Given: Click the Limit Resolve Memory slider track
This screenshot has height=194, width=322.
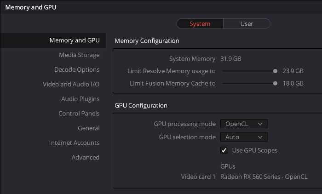Looking at the screenshot, I should click(247, 71).
